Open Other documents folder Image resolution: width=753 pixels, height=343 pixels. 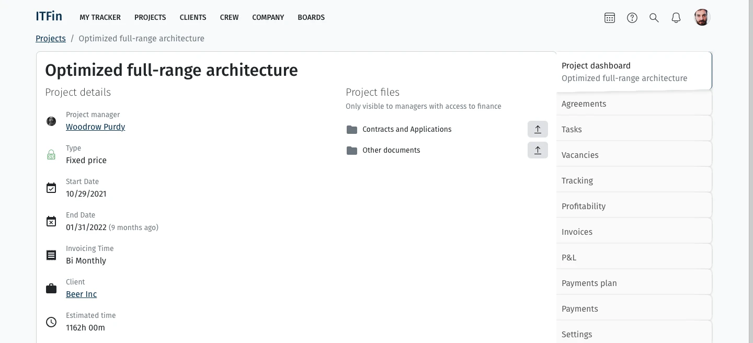click(391, 150)
